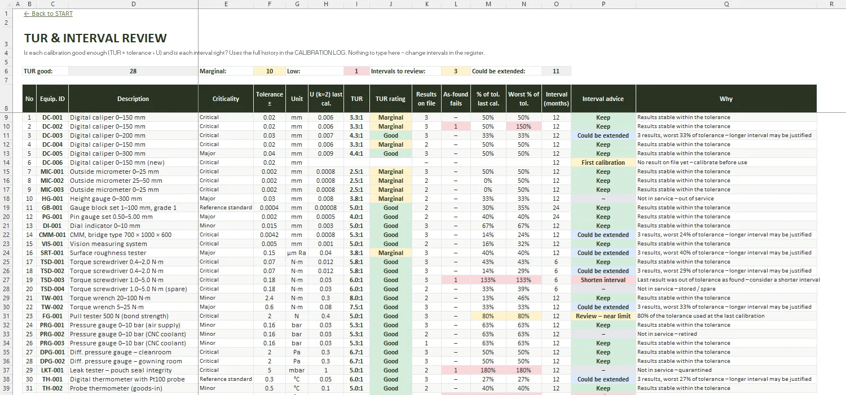This screenshot has height=395, width=846.
Task: Select the CMM-001 equipment ID cell
Action: click(x=52, y=235)
